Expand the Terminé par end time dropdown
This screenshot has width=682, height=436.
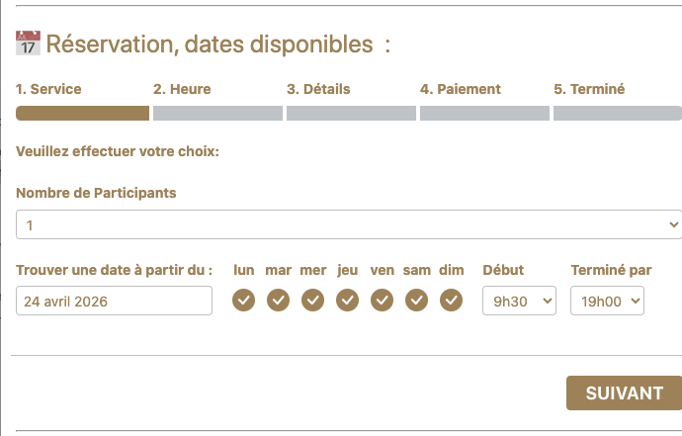607,301
